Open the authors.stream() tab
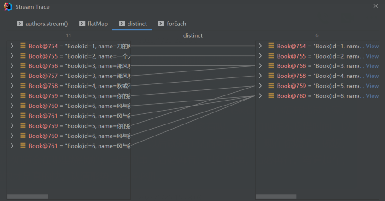The width and height of the screenshot is (385, 201). tap(47, 24)
